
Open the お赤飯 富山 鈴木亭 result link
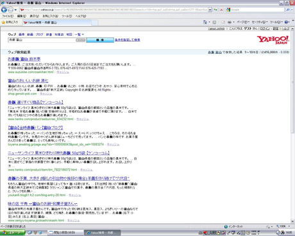tap(24, 59)
